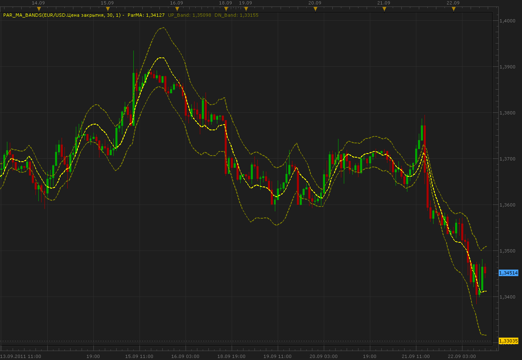
Task: Click the 16.09 03:00 time label
Action: pos(186,356)
